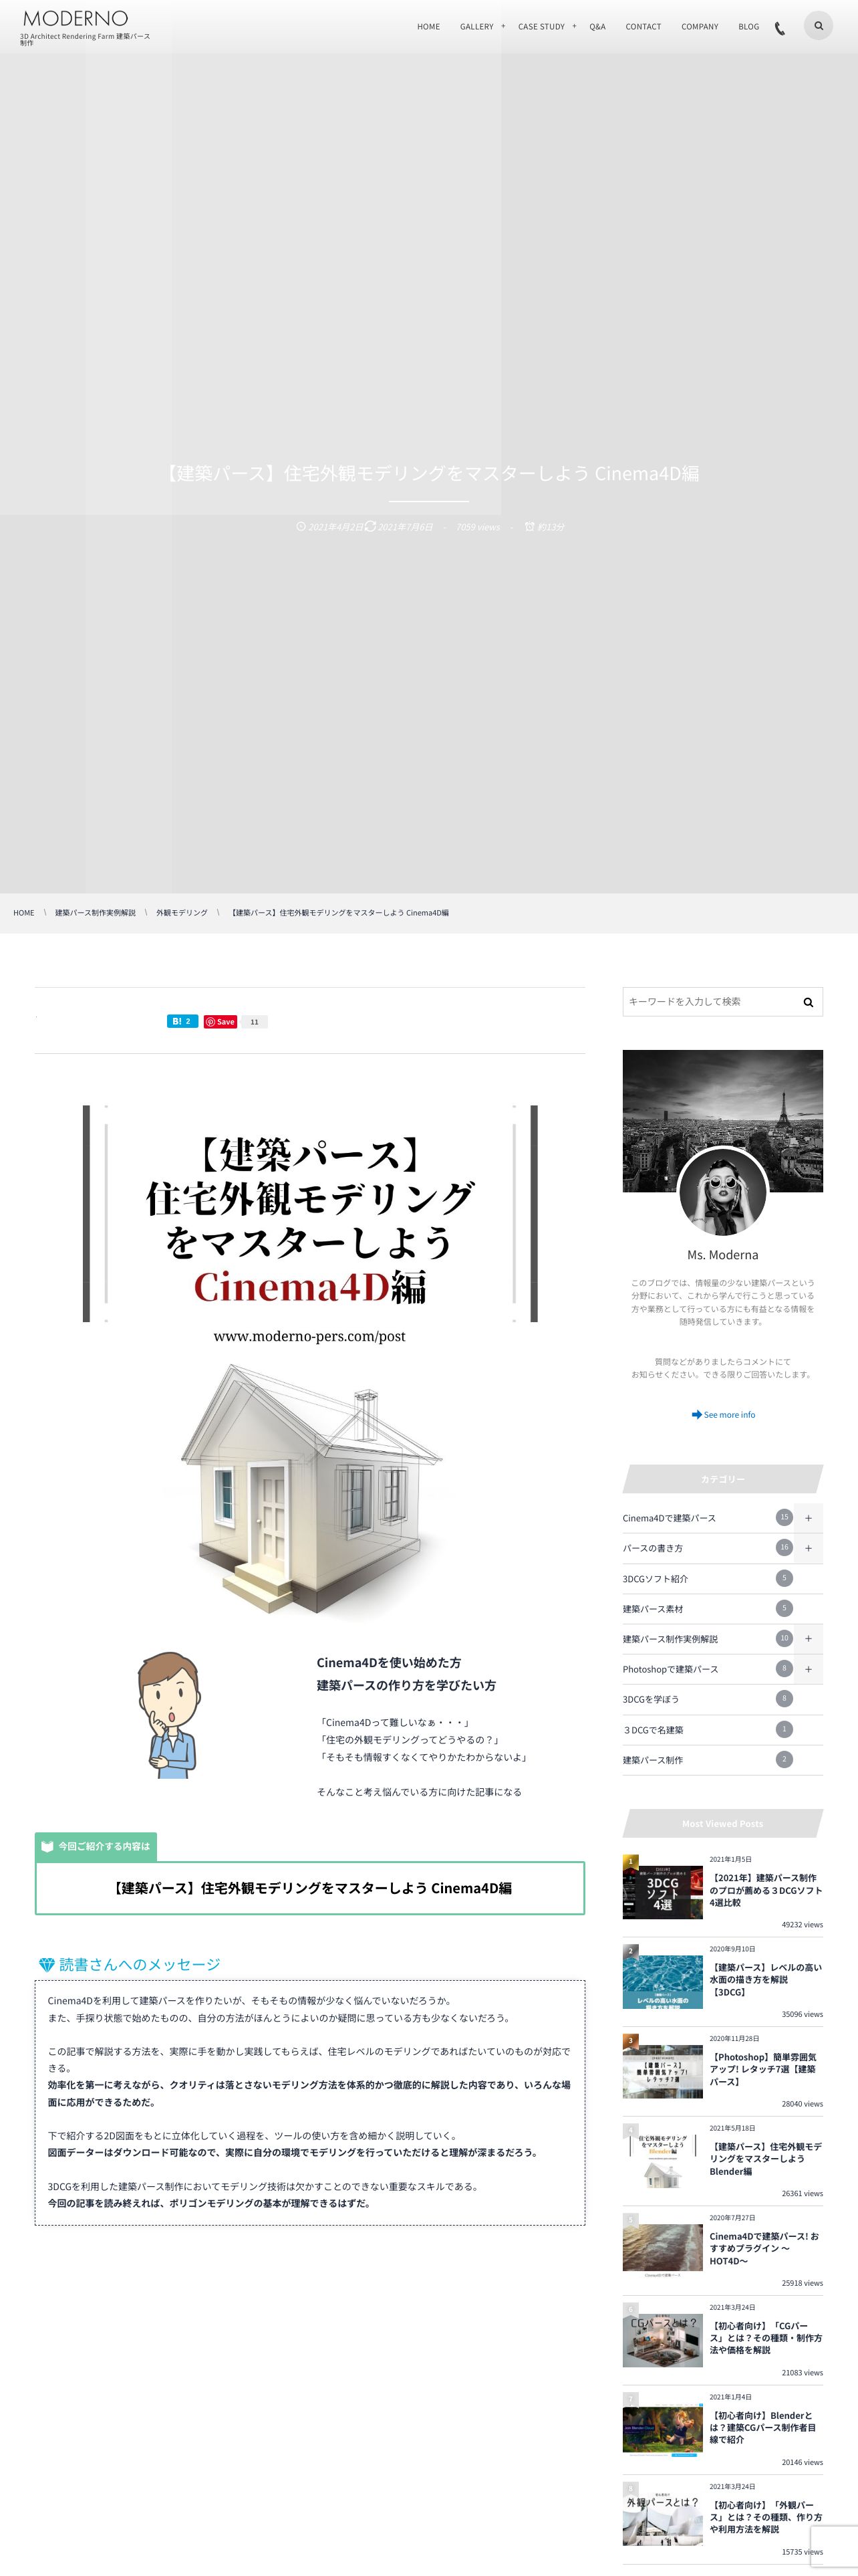Click HOME in the breadcrumb
The height and width of the screenshot is (2576, 858).
click(x=24, y=913)
